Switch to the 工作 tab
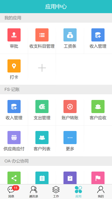This screenshot has height=199, width=112. click(56, 192)
